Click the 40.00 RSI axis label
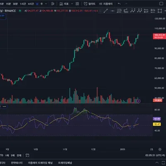Screen dimensions: 166x166 [x=157, y=131]
